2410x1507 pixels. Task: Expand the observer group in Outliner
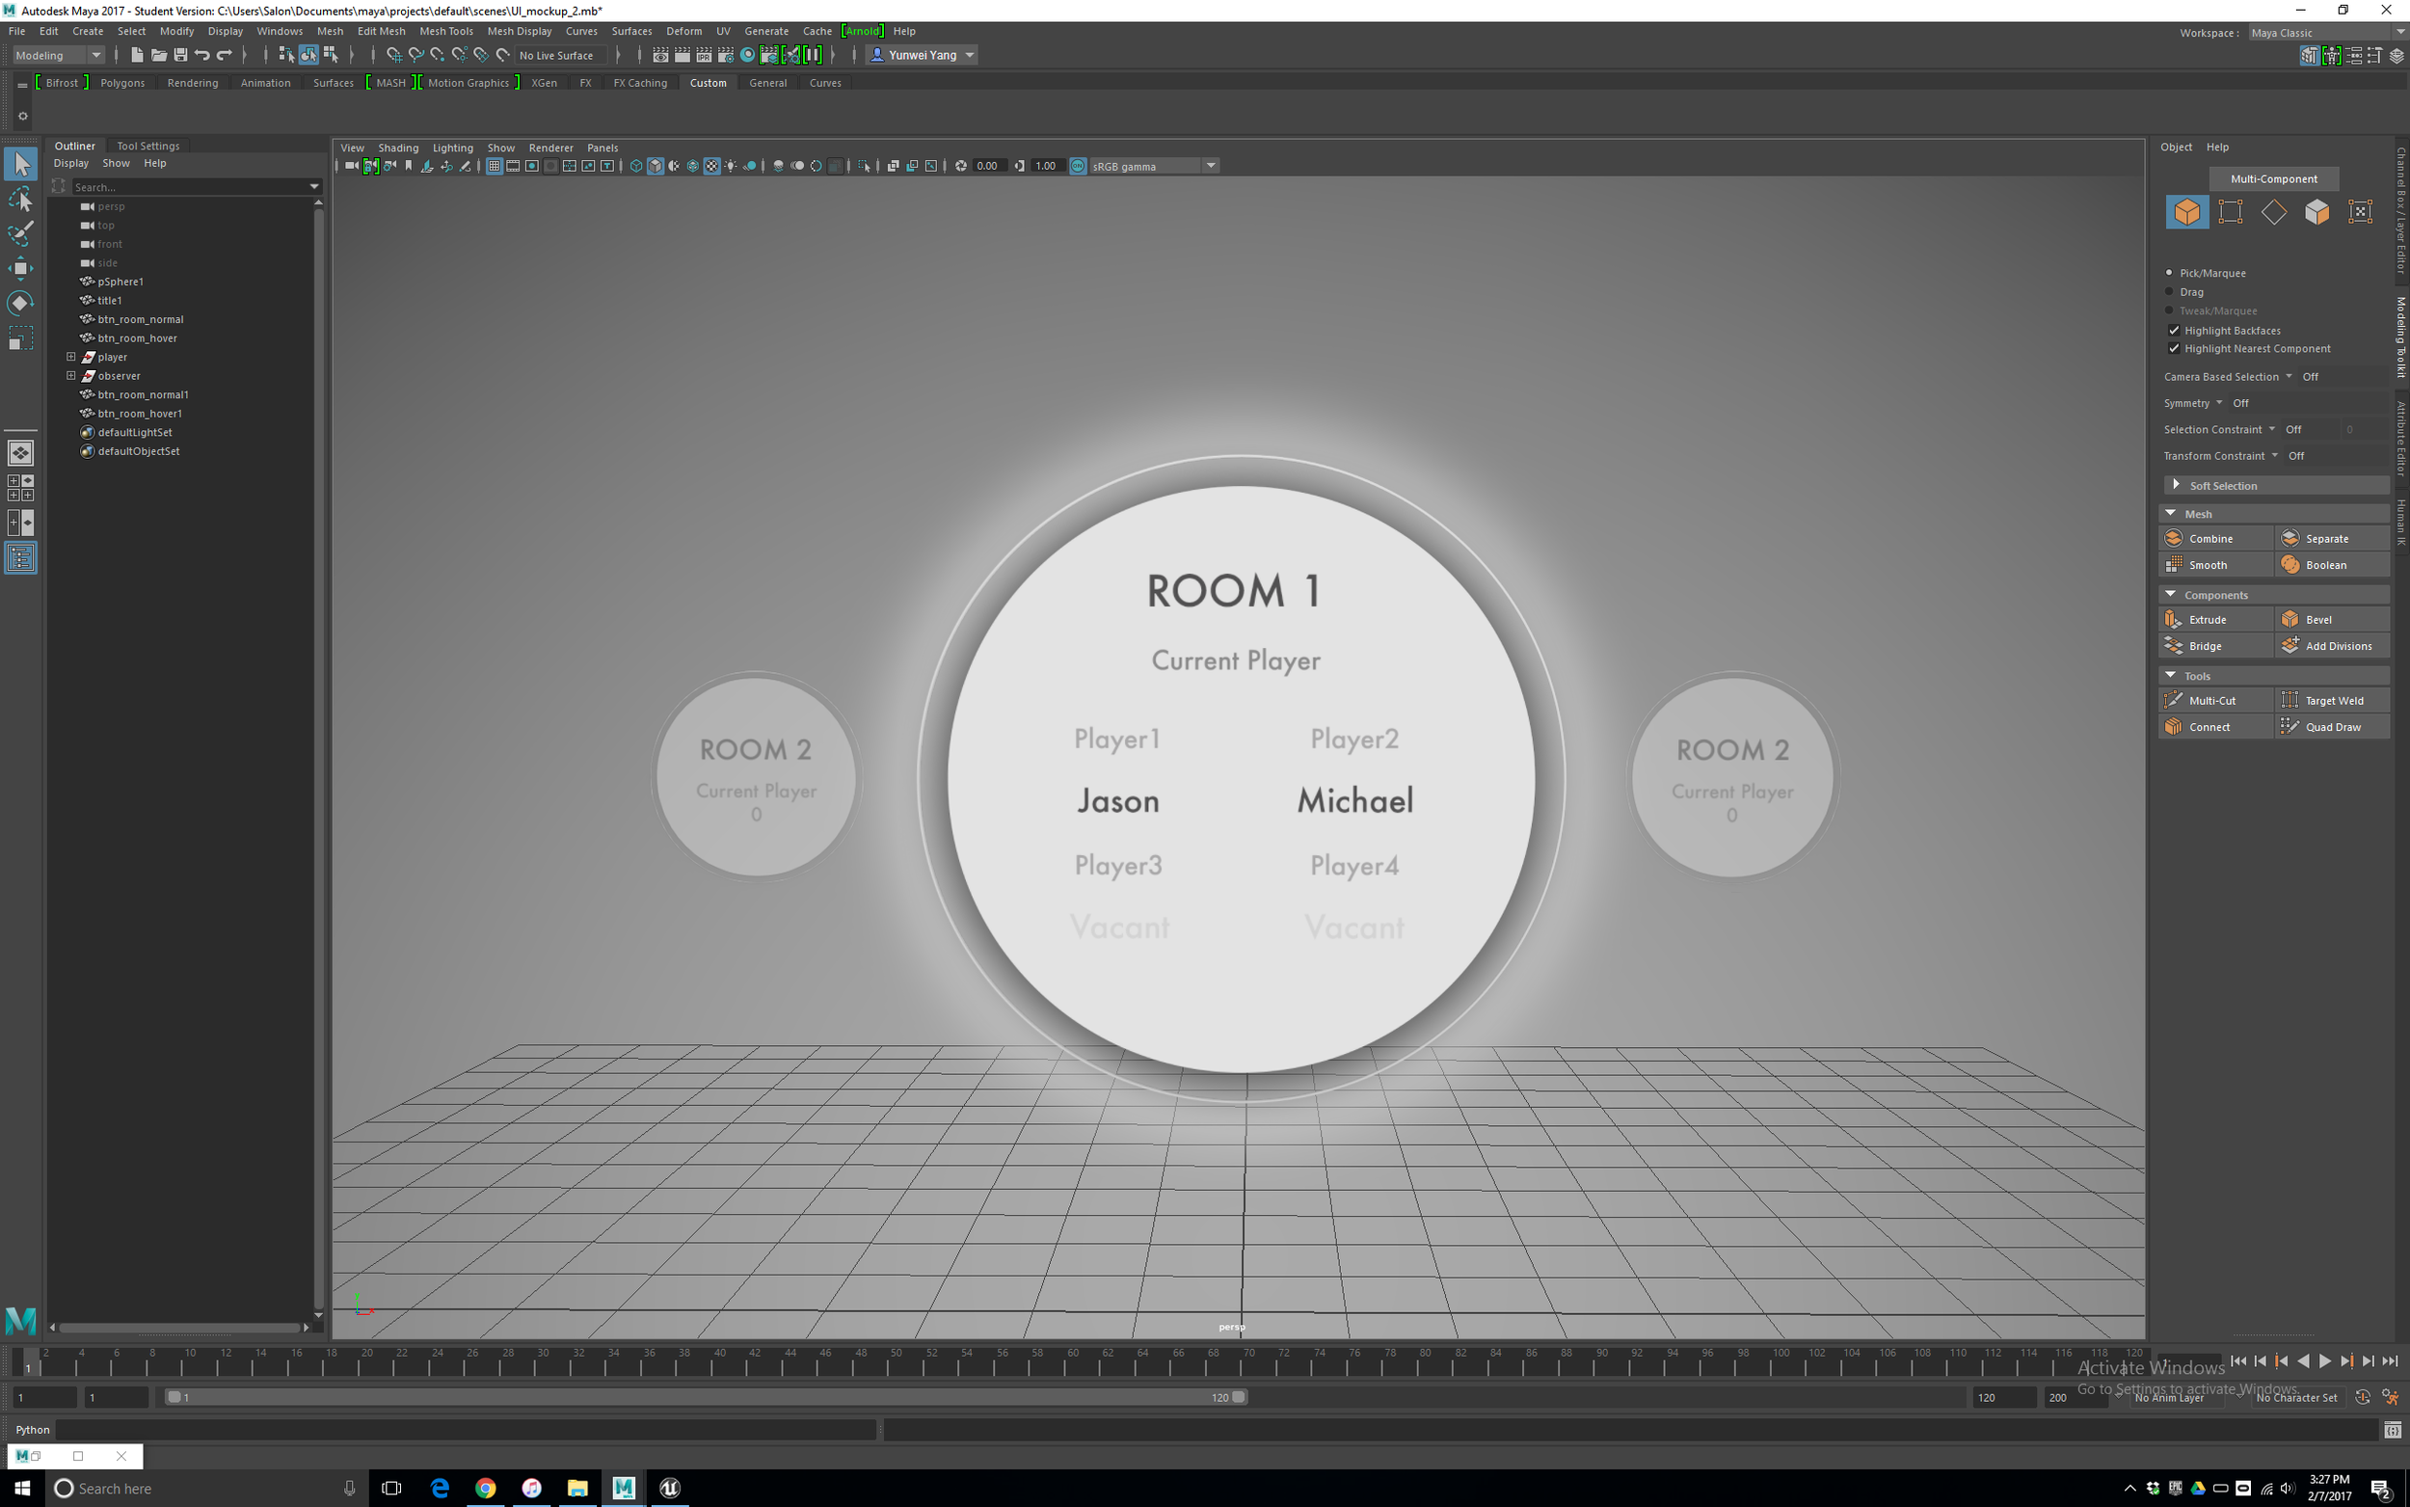click(x=70, y=375)
